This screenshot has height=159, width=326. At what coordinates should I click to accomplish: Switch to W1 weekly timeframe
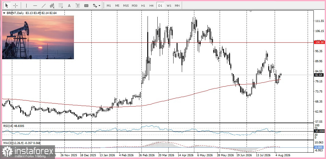tap(169, 5)
